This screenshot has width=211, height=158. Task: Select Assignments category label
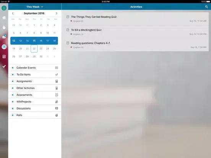click(x=24, y=81)
